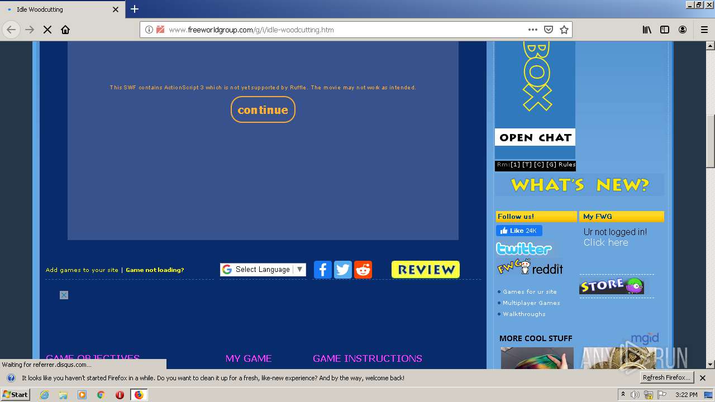This screenshot has width=715, height=402.
Task: Open a new tab with plus button
Action: click(135, 9)
